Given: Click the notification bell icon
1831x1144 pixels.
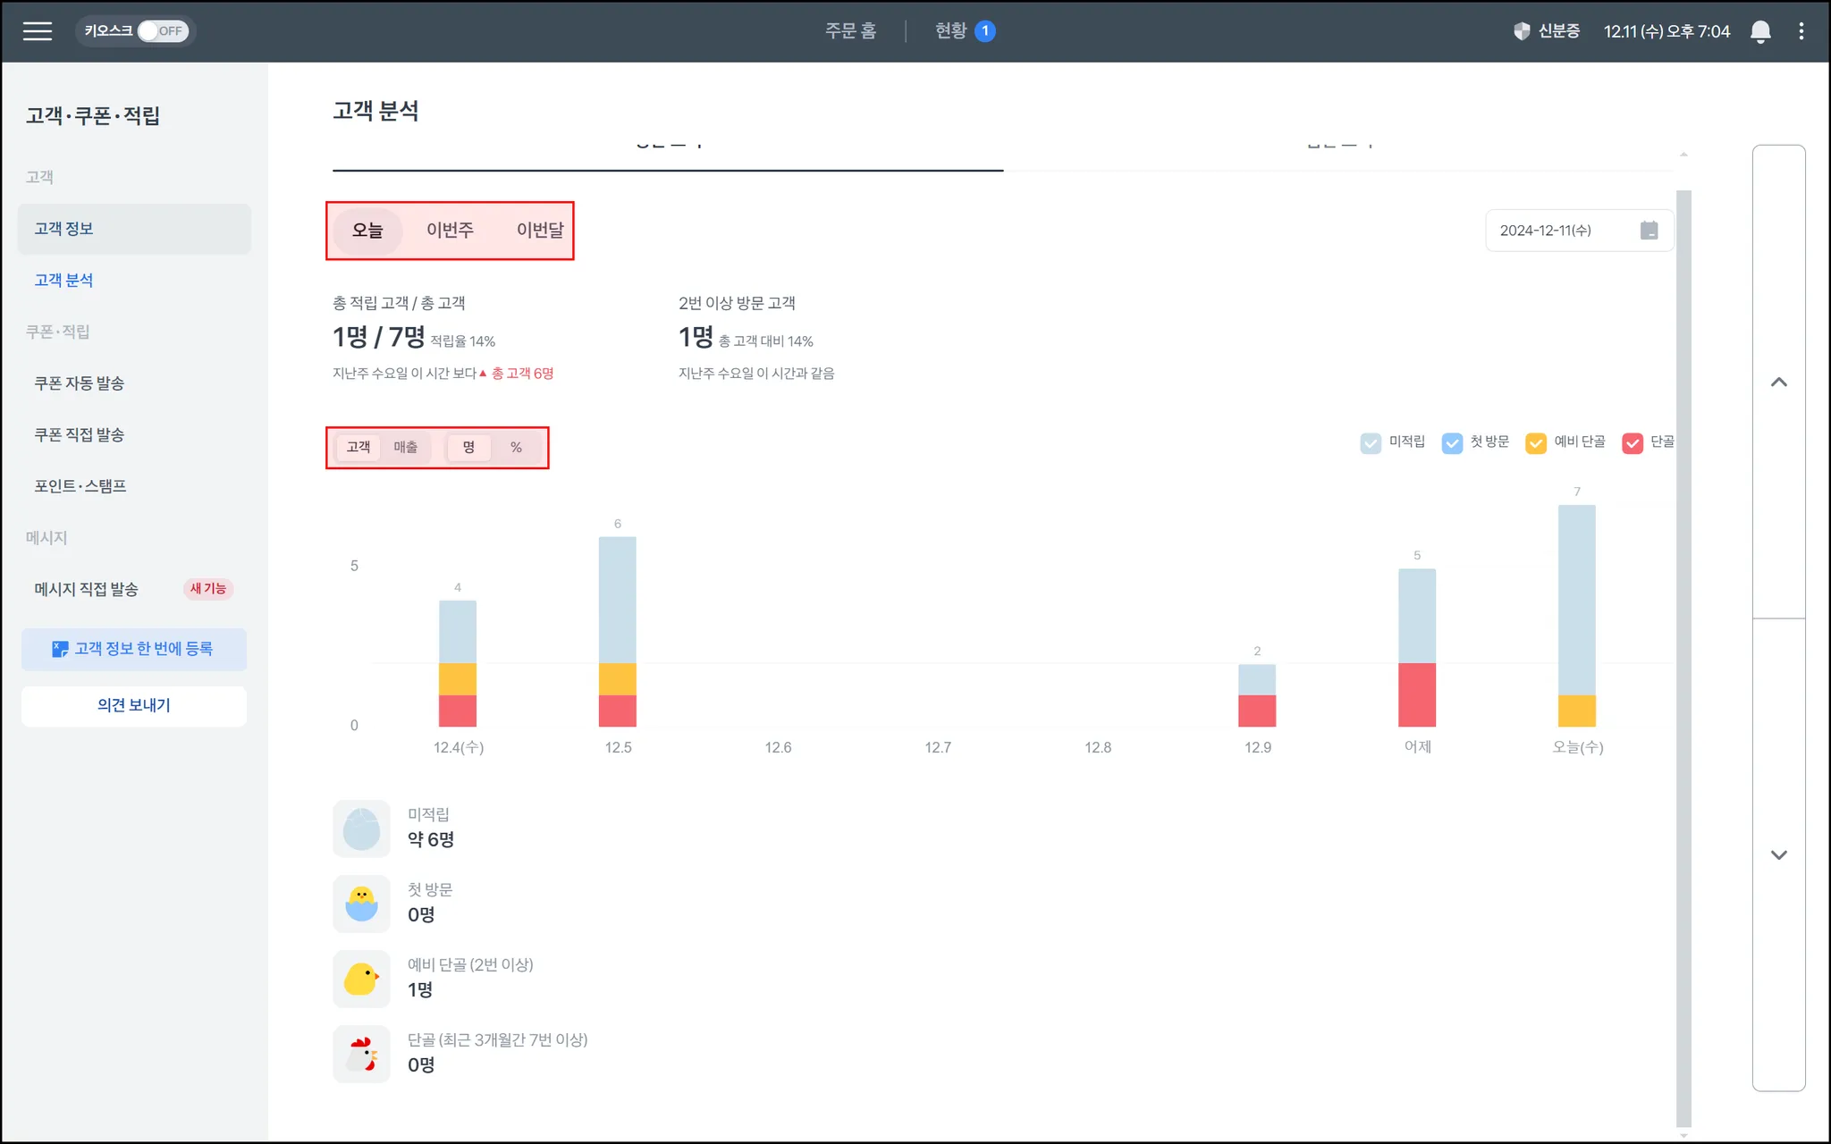Looking at the screenshot, I should [x=1759, y=31].
